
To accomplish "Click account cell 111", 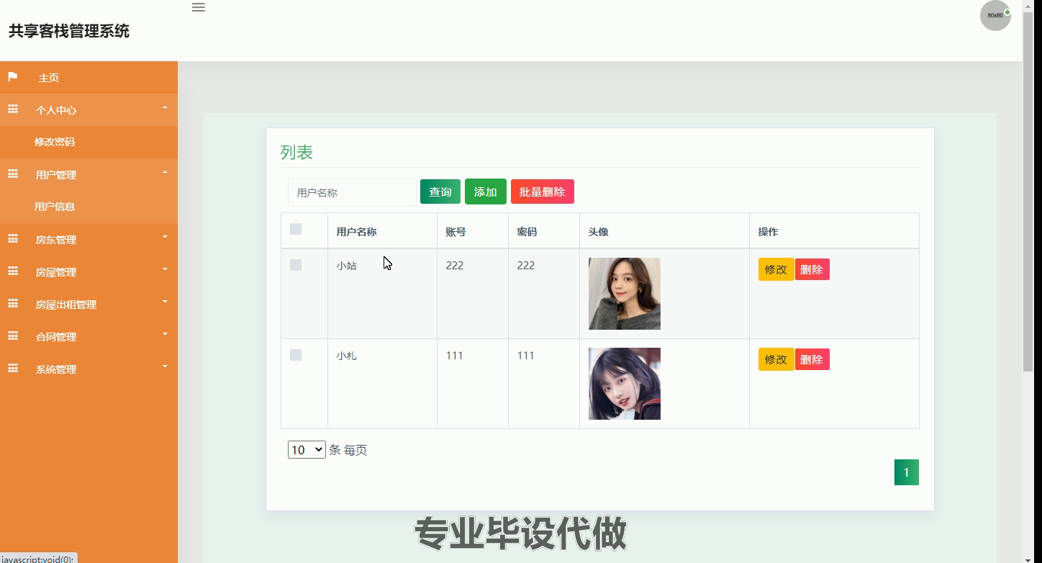I will click(x=454, y=356).
